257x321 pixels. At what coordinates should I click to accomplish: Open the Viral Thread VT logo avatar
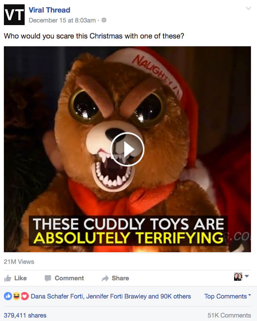(x=14, y=15)
